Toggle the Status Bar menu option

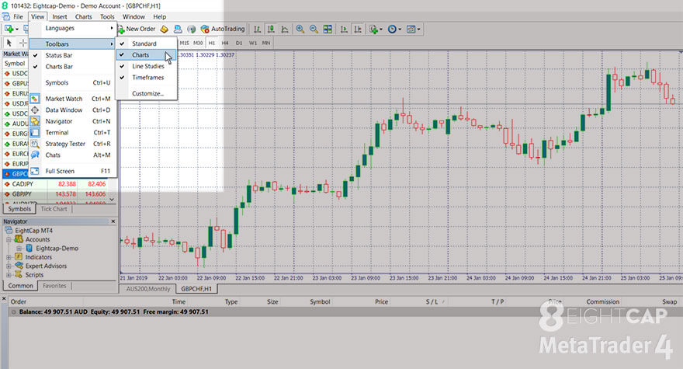pyautogui.click(x=73, y=55)
